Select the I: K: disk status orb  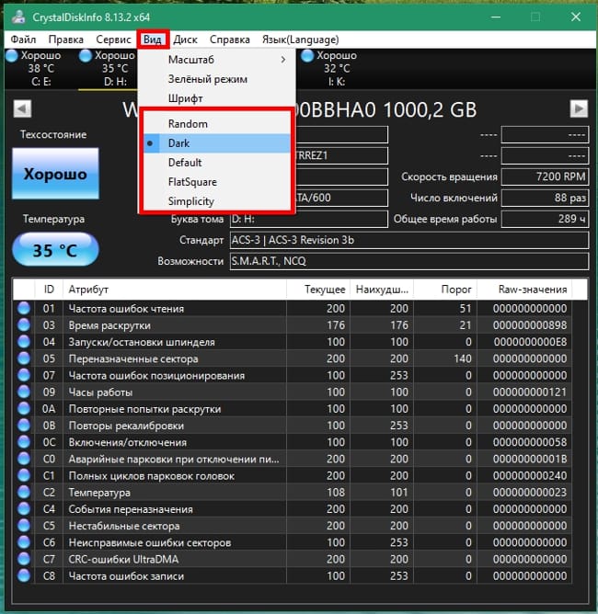pos(307,55)
